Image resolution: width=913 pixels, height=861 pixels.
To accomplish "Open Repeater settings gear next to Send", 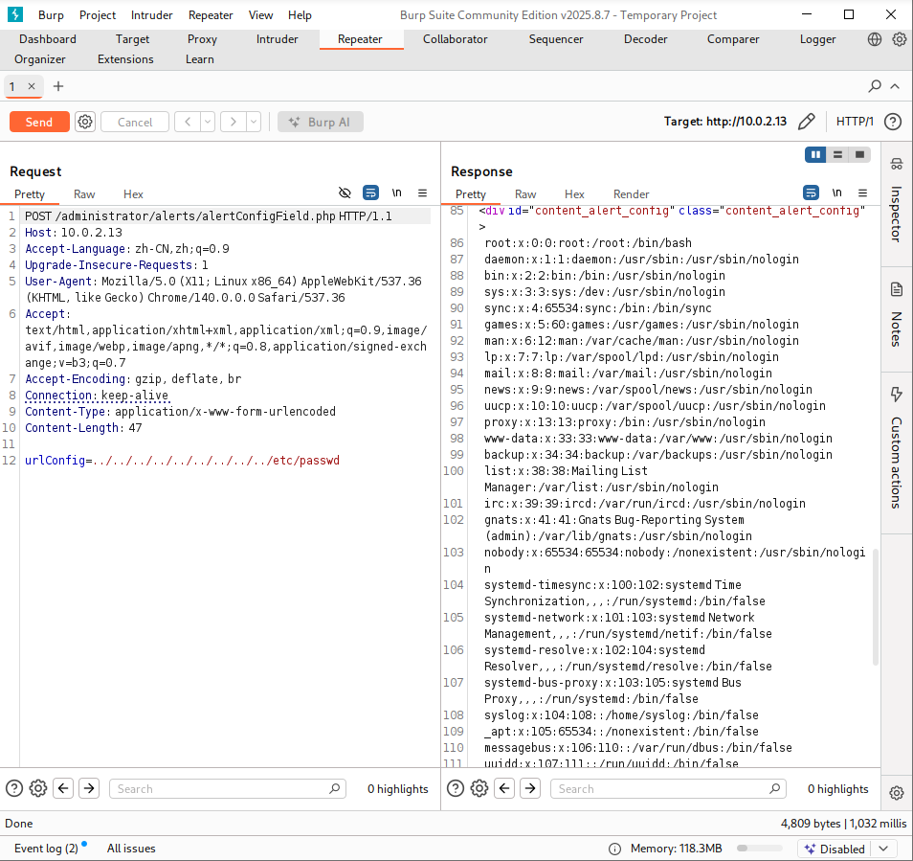I will point(85,122).
